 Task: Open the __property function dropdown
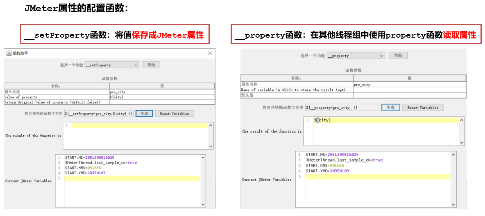pos(356,56)
